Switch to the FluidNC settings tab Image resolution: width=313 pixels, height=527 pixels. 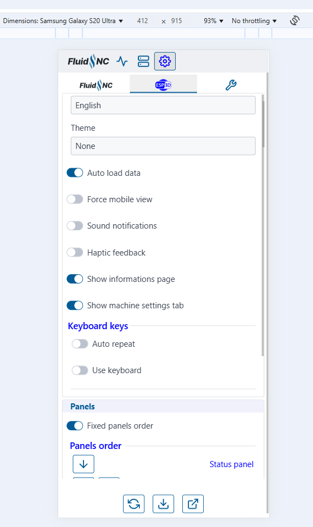(96, 85)
